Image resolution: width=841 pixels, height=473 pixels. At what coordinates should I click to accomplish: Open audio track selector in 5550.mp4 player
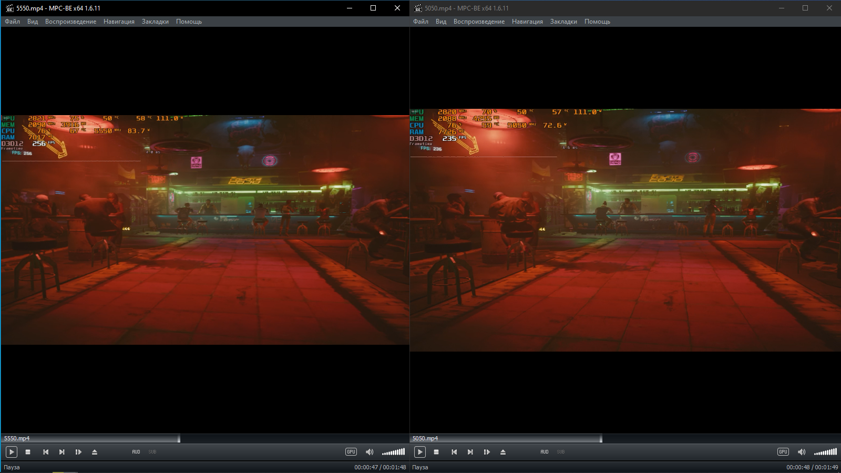[136, 452]
